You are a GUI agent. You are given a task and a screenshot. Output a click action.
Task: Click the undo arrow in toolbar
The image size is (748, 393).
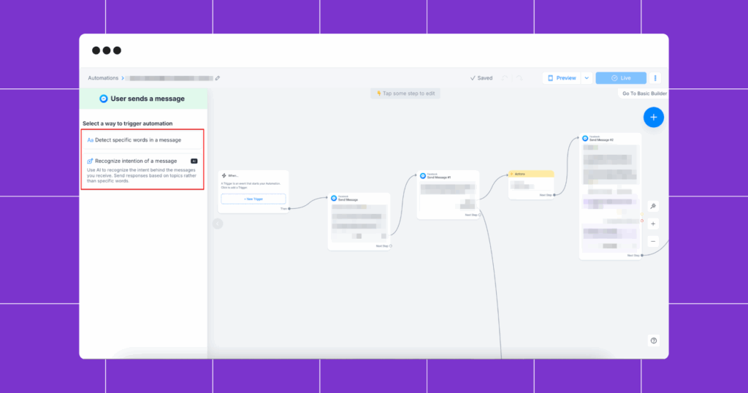(x=505, y=78)
